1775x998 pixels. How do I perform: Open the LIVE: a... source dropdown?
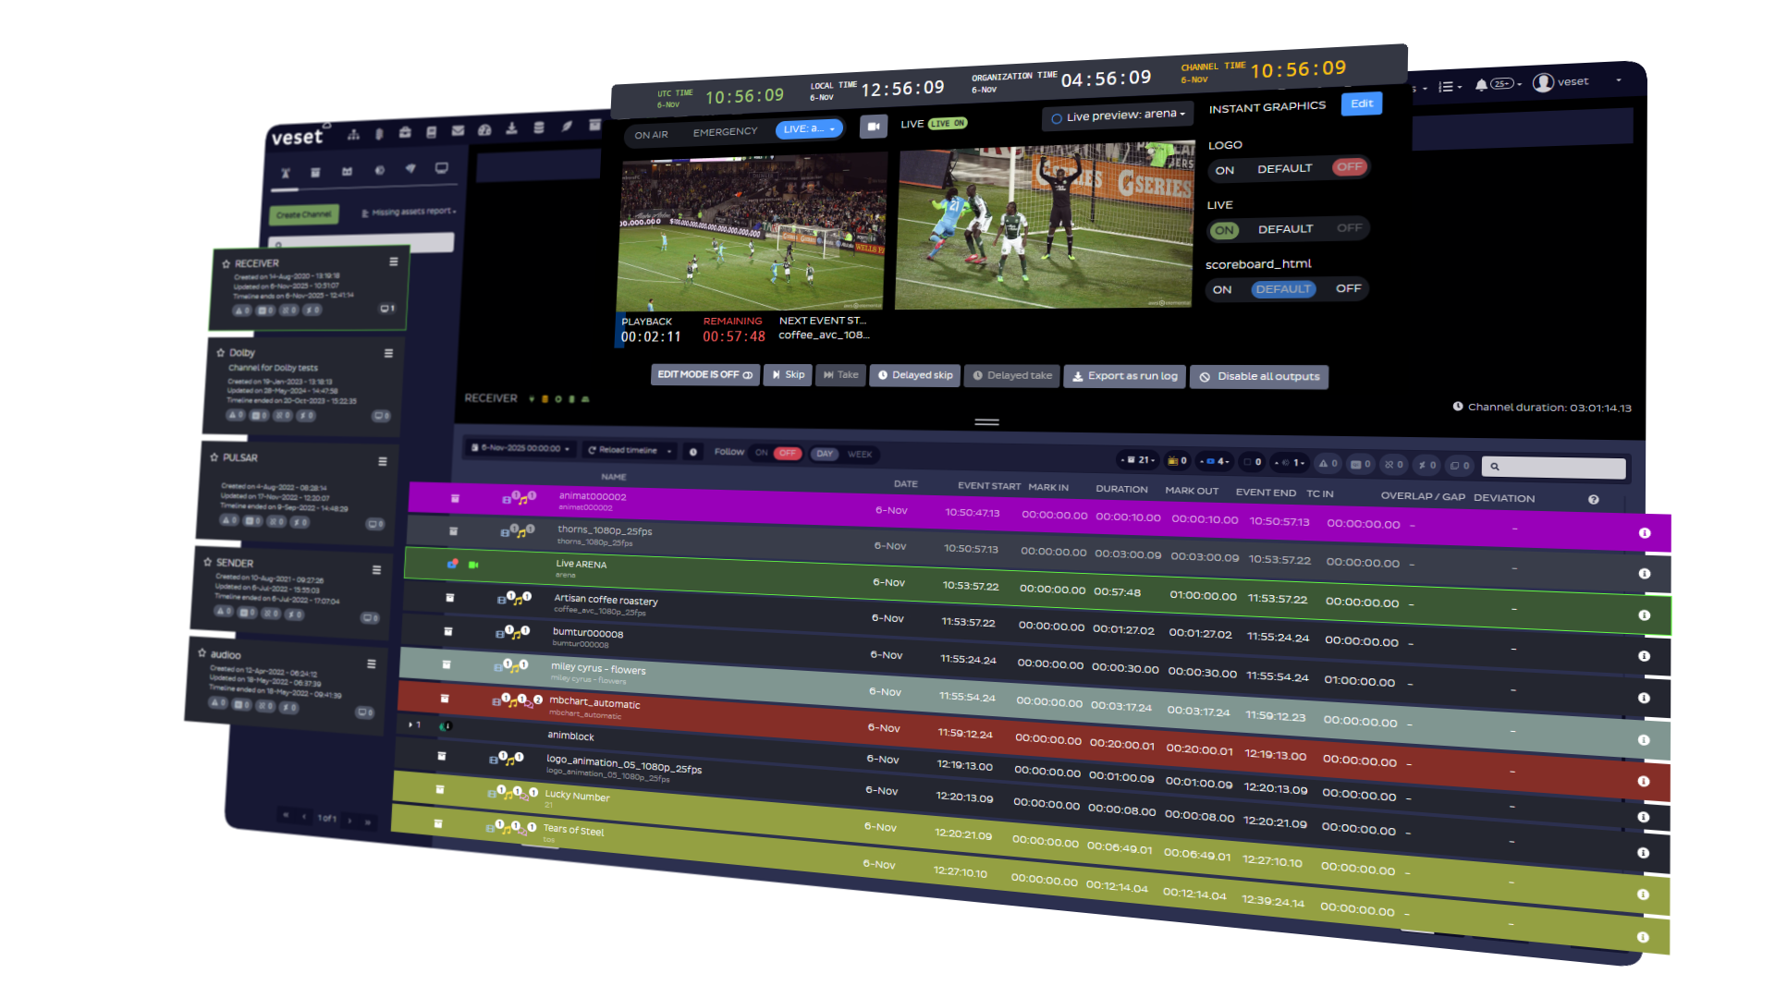click(809, 129)
